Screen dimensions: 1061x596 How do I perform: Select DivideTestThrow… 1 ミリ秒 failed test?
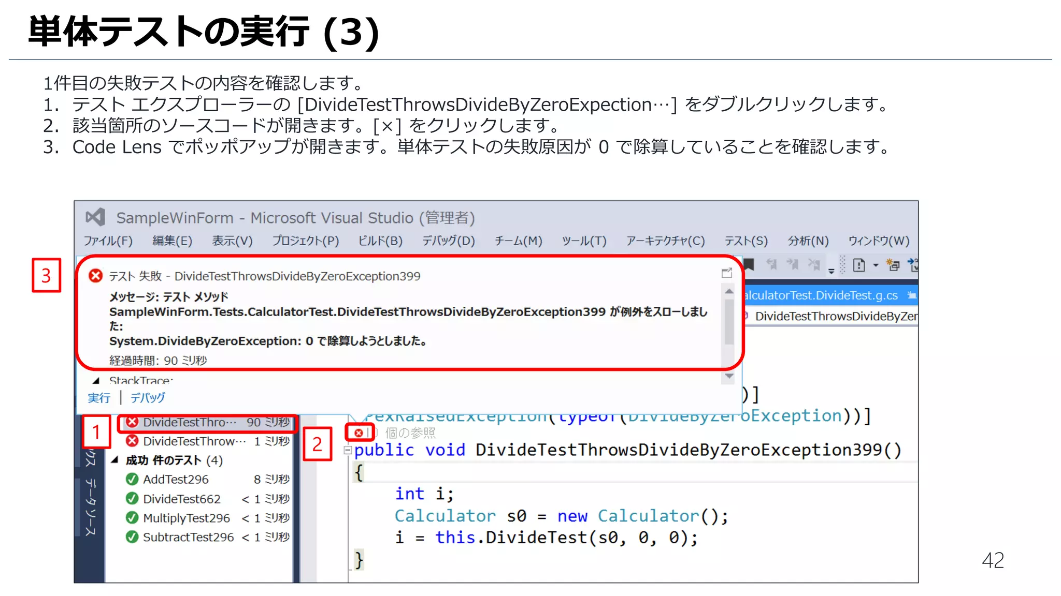click(x=208, y=441)
